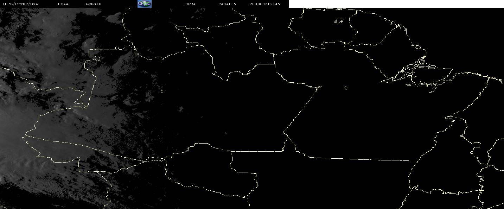Click the CANAL-5 label

[227, 4]
